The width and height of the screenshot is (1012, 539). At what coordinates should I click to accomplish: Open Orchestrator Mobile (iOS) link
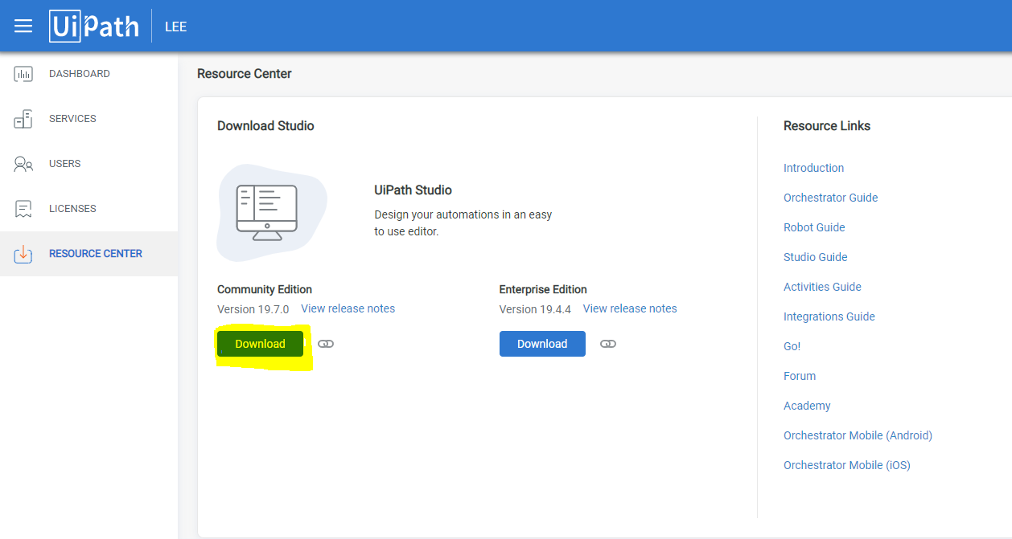click(847, 465)
